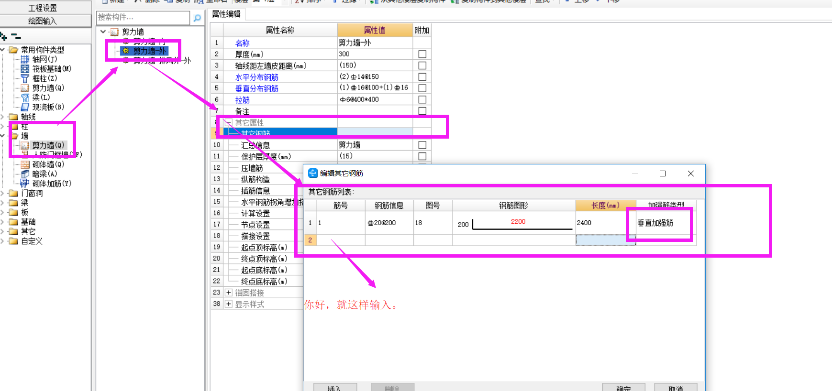
Task: Click the 水平分布钢筋 property link
Action: (257, 77)
